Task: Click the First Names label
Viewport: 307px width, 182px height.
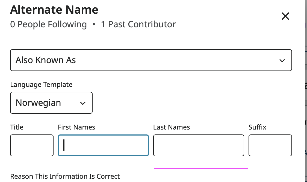Action: pos(76,127)
